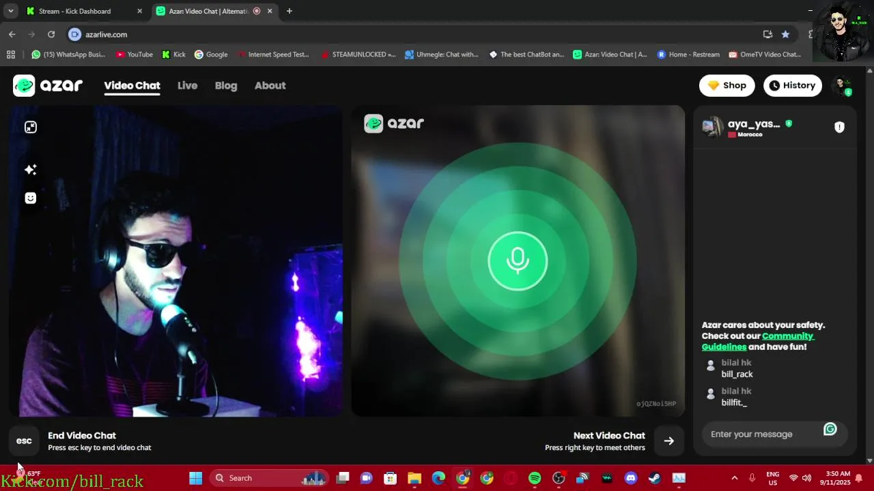Open Steam from the taskbar
This screenshot has width=874, height=491.
655,478
